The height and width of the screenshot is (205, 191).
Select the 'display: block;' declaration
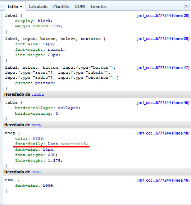point(34,21)
